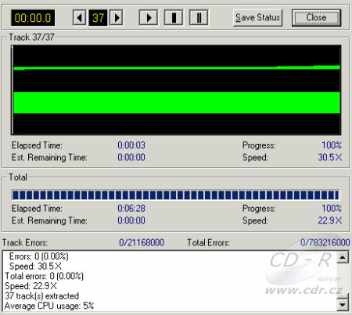Click the log scrollbar up arrow
The width and height of the screenshot is (352, 315).
tap(343, 257)
